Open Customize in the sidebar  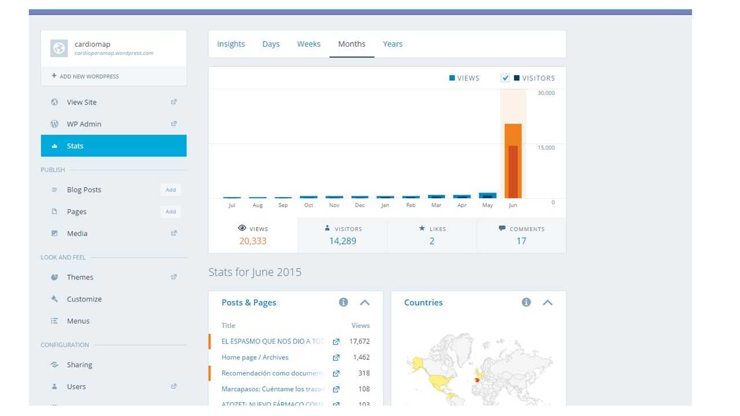(x=84, y=299)
